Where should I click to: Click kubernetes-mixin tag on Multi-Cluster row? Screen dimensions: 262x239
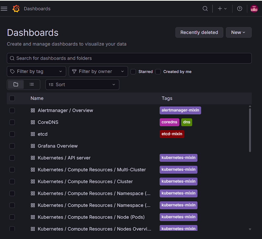(x=178, y=170)
